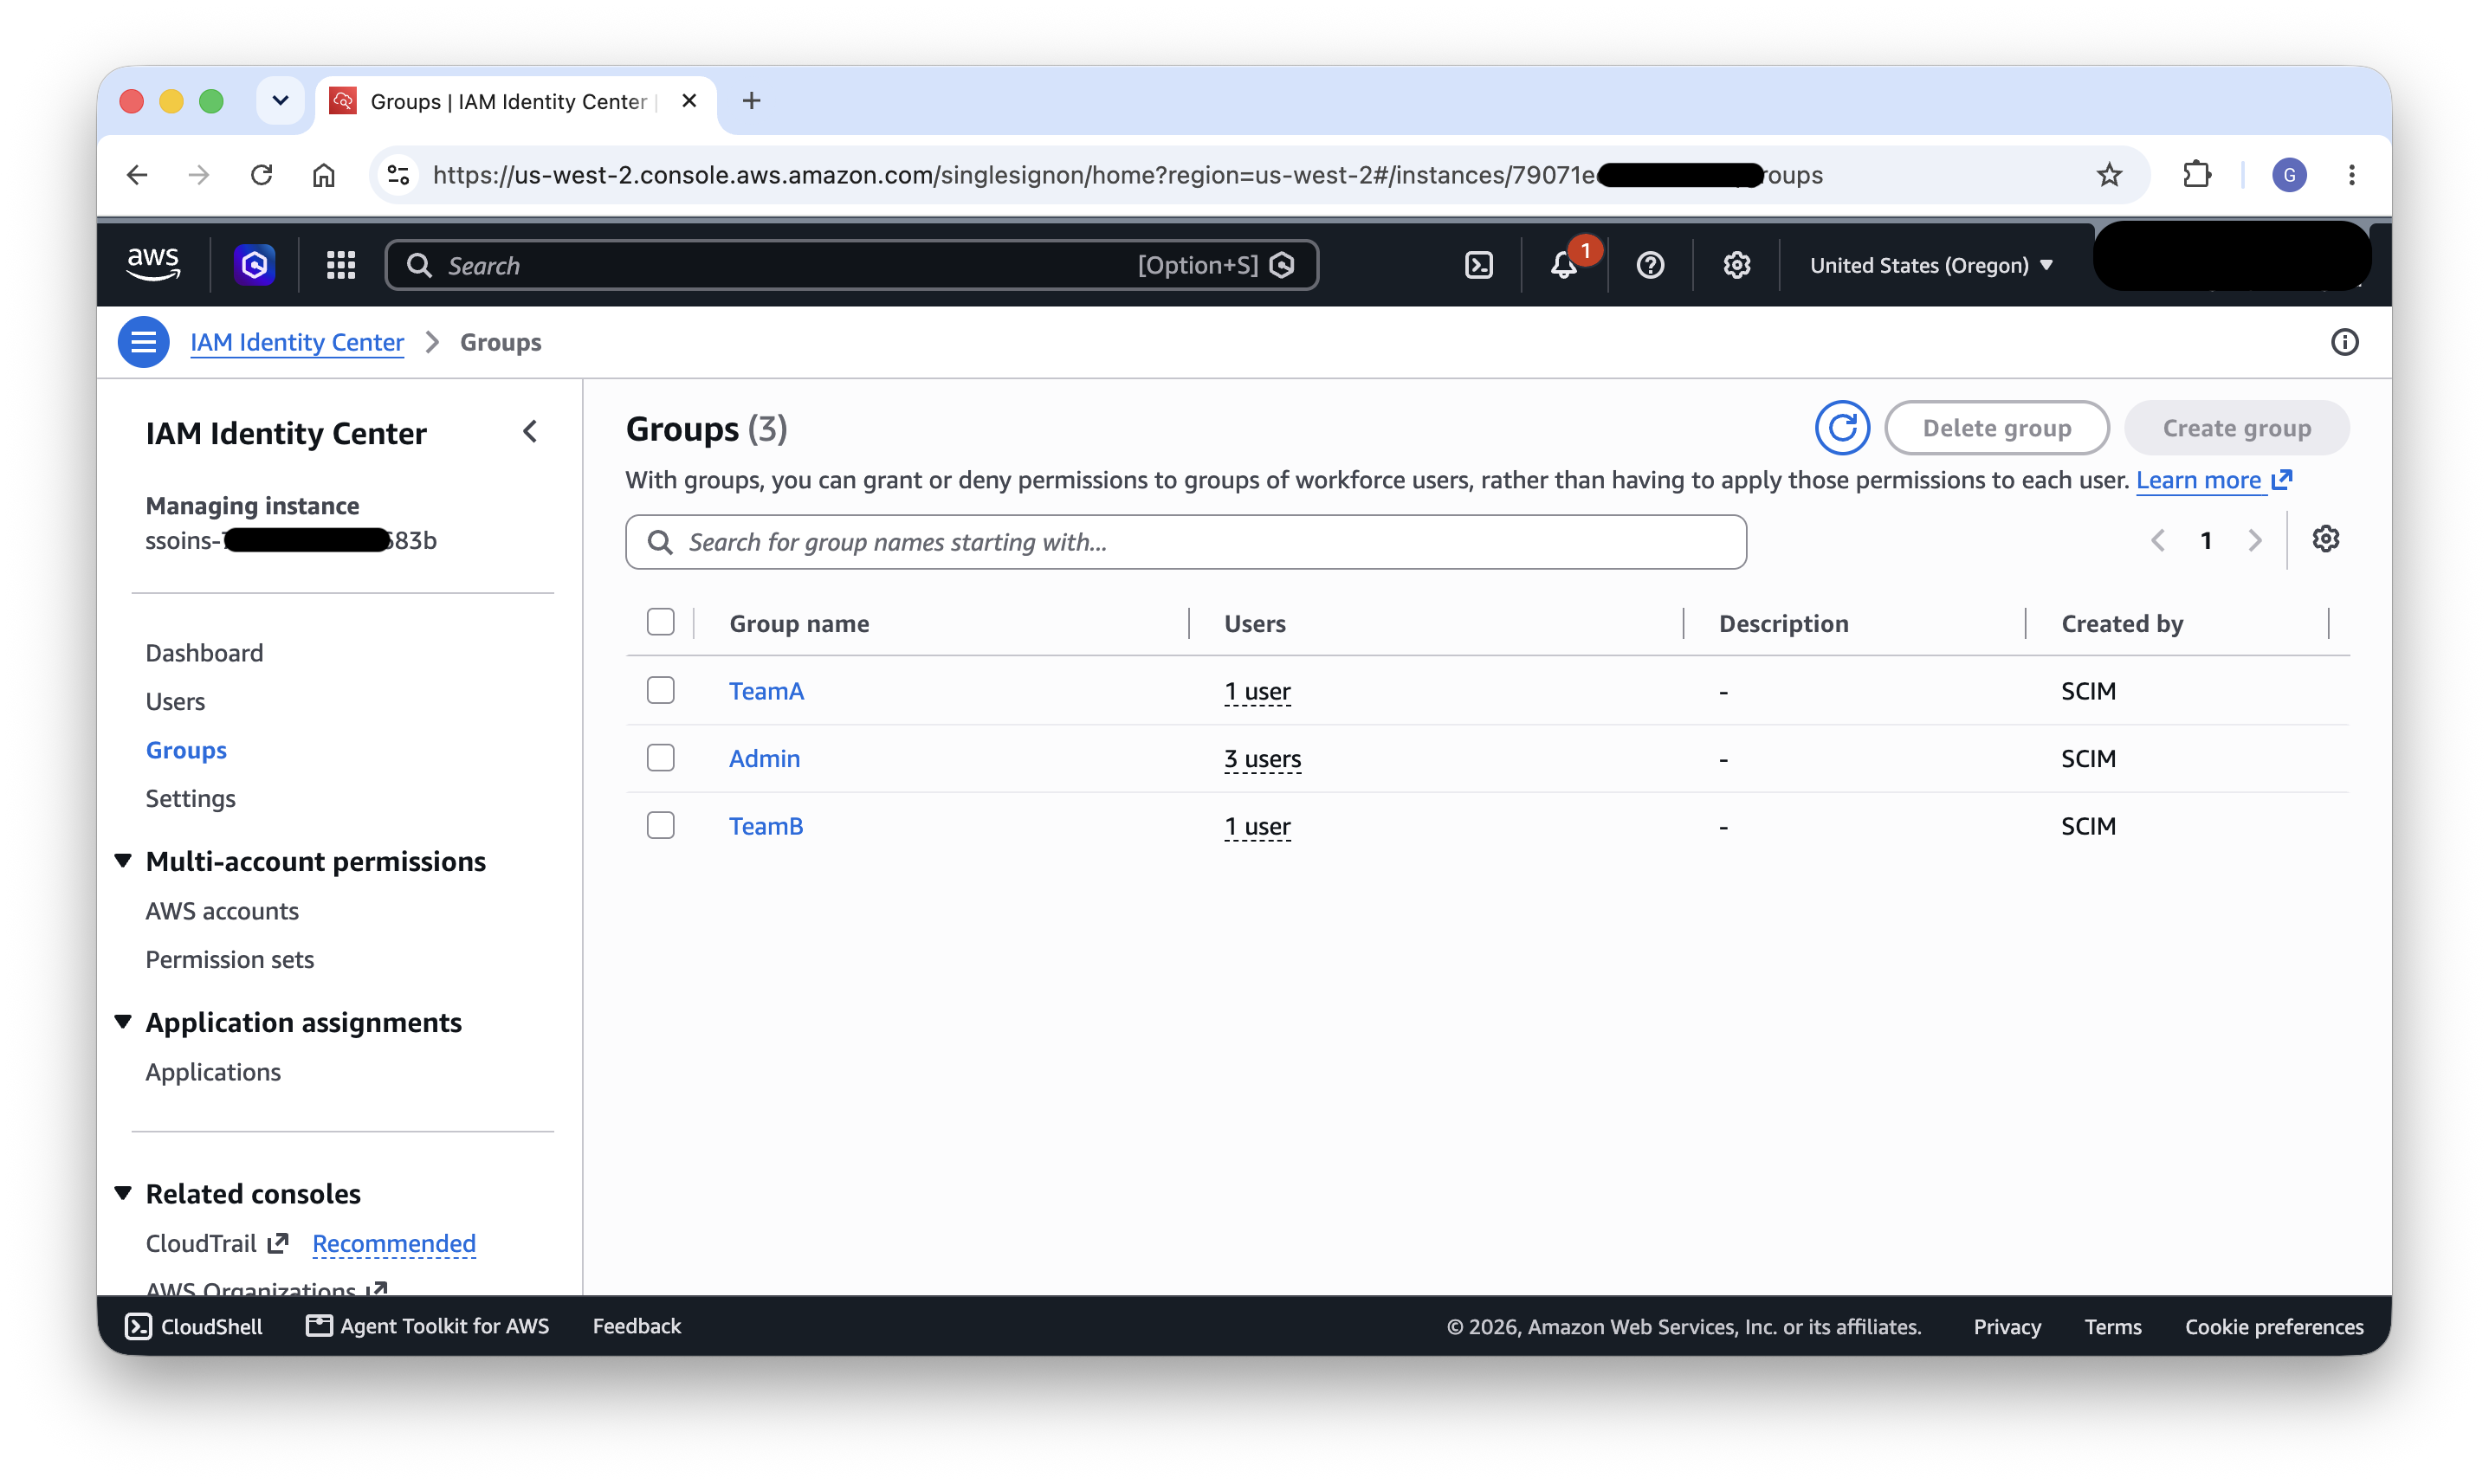Collapse the Multi-account permissions section
This screenshot has width=2489, height=1484.
coord(123,861)
